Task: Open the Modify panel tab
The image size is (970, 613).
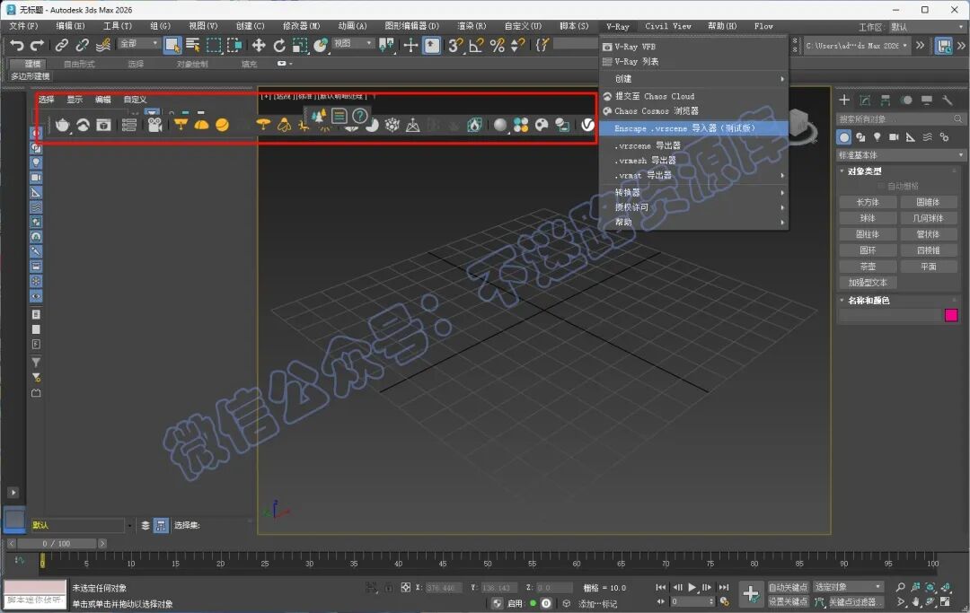Action: pos(865,101)
